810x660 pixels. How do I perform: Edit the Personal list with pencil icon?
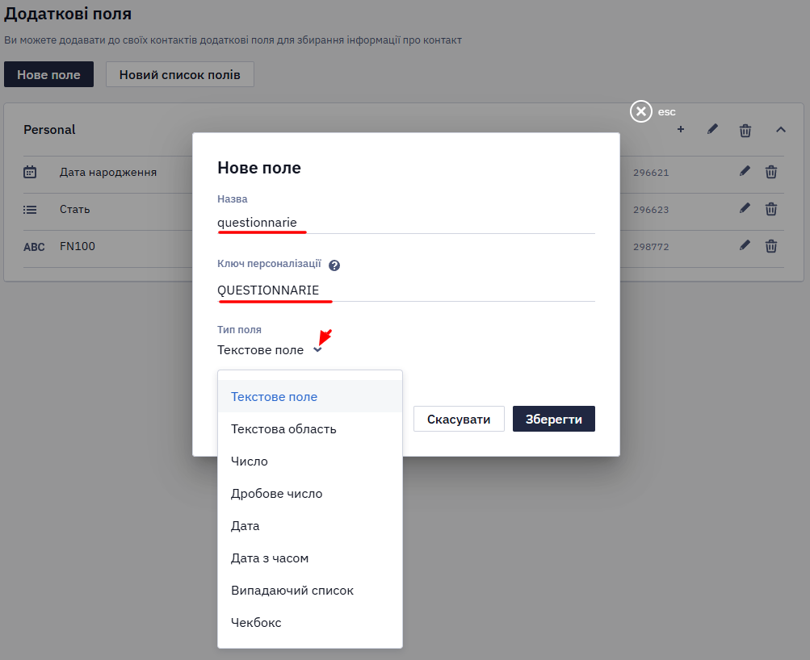[712, 129]
